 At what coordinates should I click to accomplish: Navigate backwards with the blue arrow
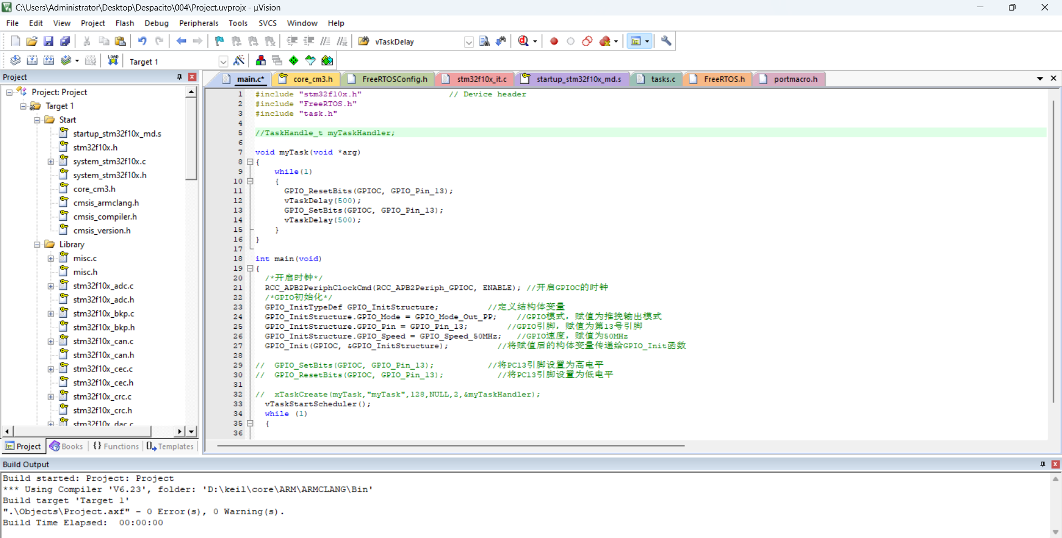coord(181,42)
